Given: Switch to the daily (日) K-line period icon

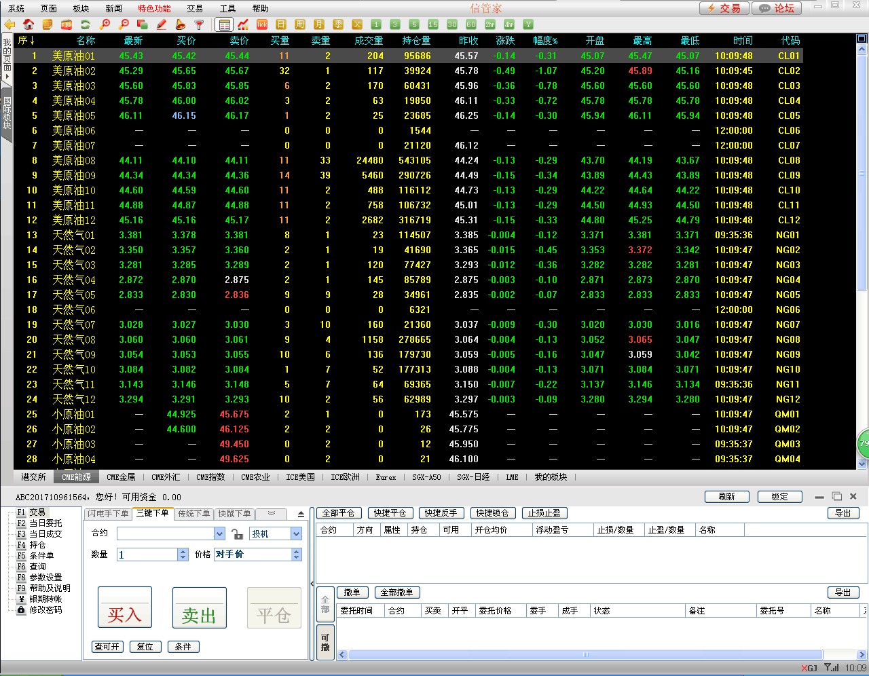Looking at the screenshot, I should coord(281,24).
